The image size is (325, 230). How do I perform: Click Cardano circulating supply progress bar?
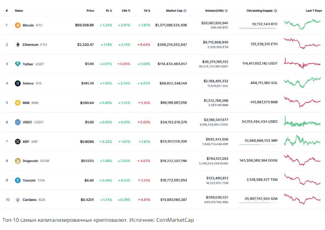point(258,203)
